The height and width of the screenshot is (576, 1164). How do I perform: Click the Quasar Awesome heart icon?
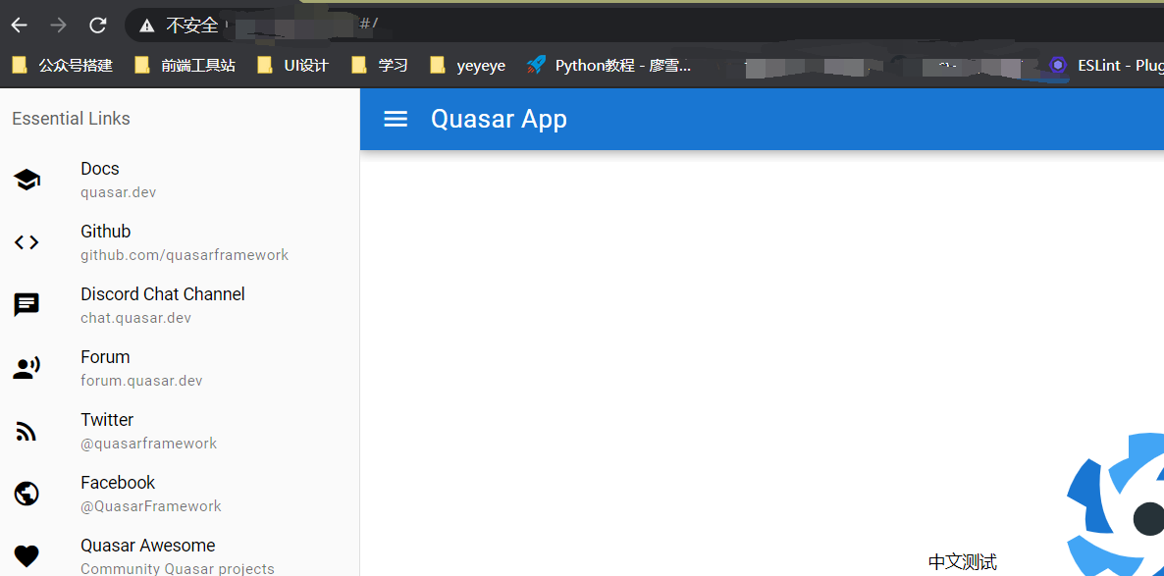tap(26, 556)
